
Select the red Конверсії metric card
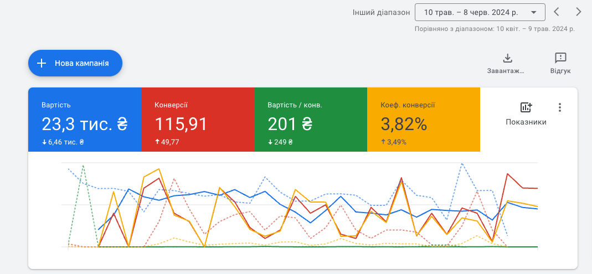198,120
